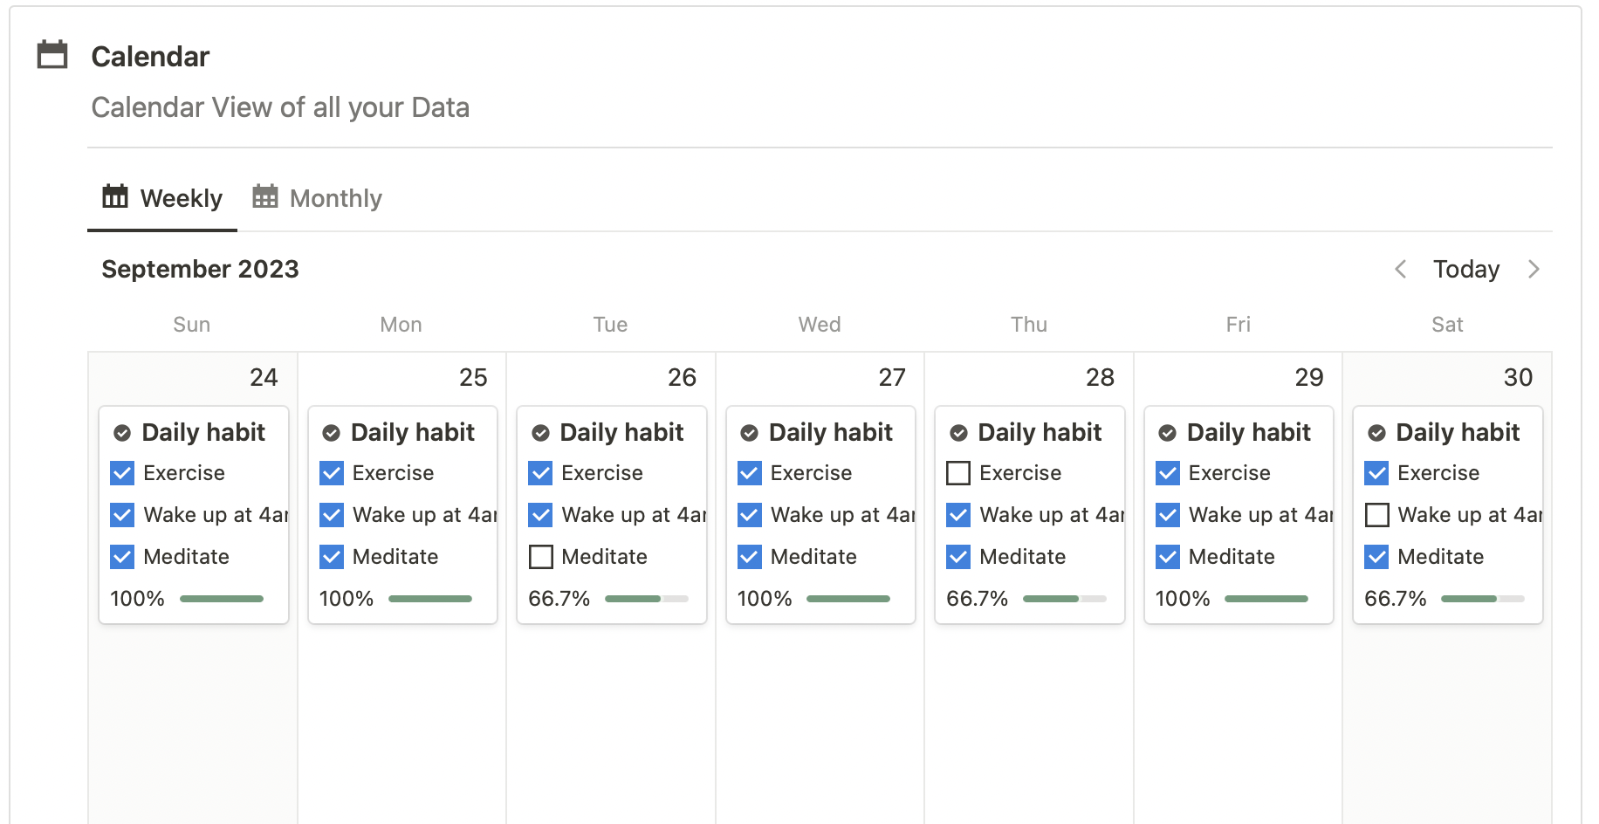1599x824 pixels.
Task: Click the empty area below Monday 25's card
Action: pos(401,724)
